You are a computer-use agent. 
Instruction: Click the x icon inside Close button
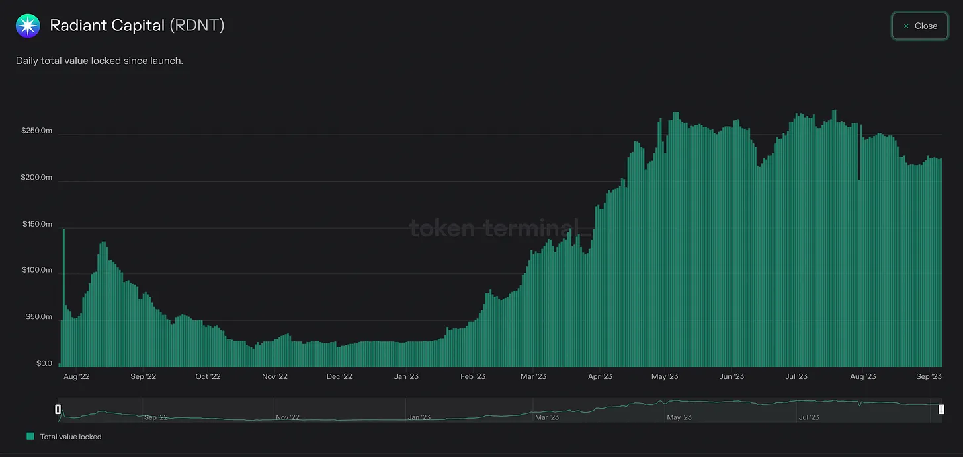(906, 26)
